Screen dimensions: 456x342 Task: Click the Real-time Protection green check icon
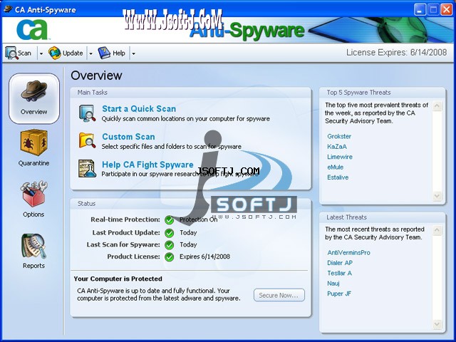pos(169,220)
